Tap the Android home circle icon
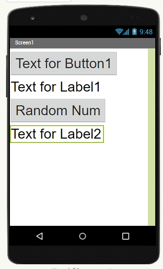Image resolution: width=163 pixels, height=269 pixels. coord(82,236)
